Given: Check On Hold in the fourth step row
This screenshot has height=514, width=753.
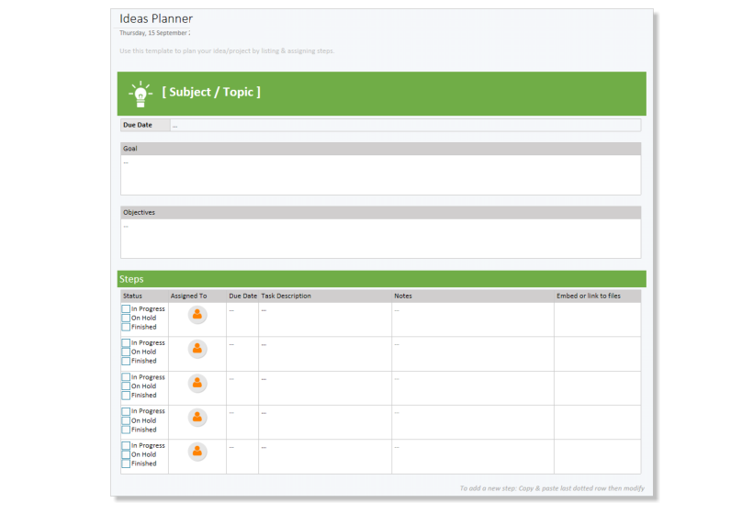Looking at the screenshot, I should (126, 420).
